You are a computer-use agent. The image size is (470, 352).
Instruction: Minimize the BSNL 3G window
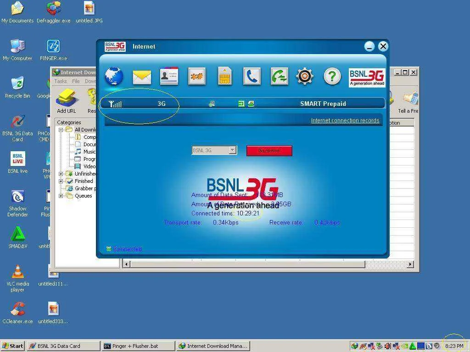point(369,46)
